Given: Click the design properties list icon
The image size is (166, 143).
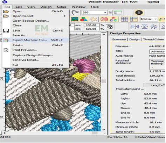Looking at the screenshot, I should (118, 13).
